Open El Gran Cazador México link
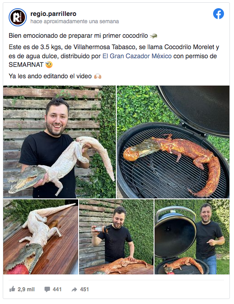 click(x=137, y=56)
